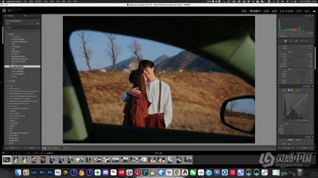Select the Red Eye correction tool icon

pos(301,41)
